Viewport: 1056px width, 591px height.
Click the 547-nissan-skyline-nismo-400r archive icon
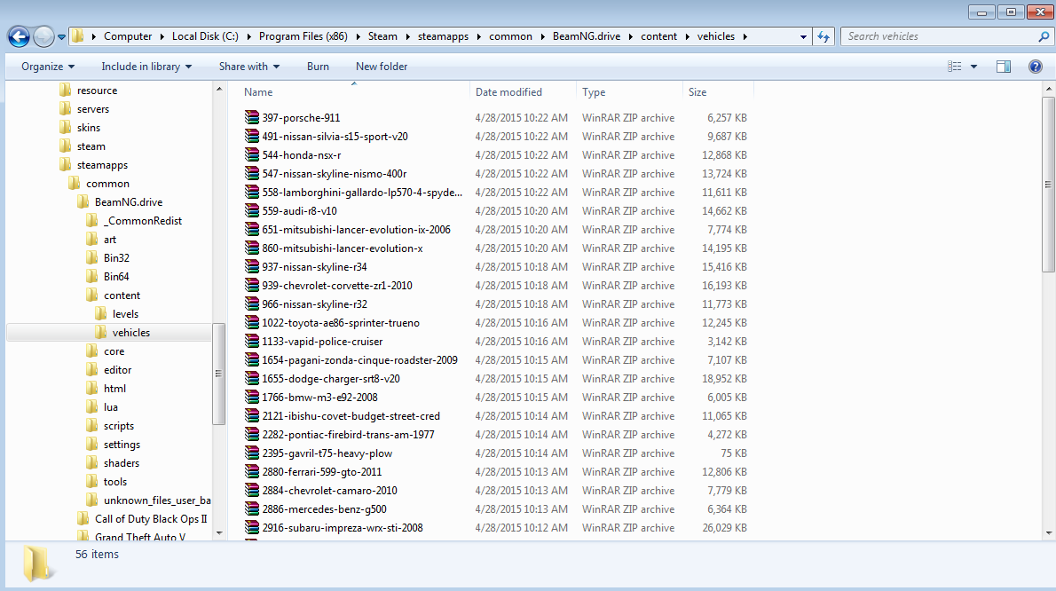[x=252, y=174]
